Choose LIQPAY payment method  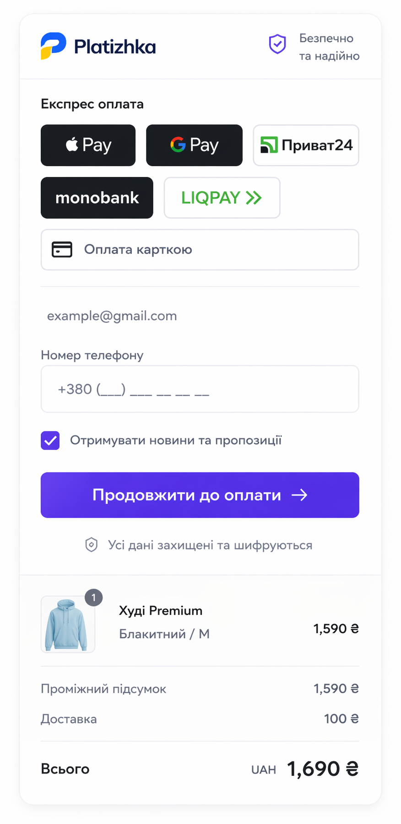[x=222, y=198]
